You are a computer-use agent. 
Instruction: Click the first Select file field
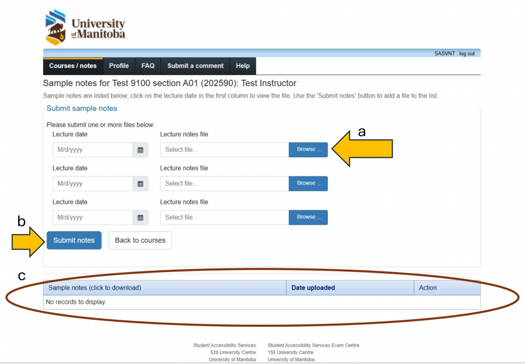click(224, 150)
